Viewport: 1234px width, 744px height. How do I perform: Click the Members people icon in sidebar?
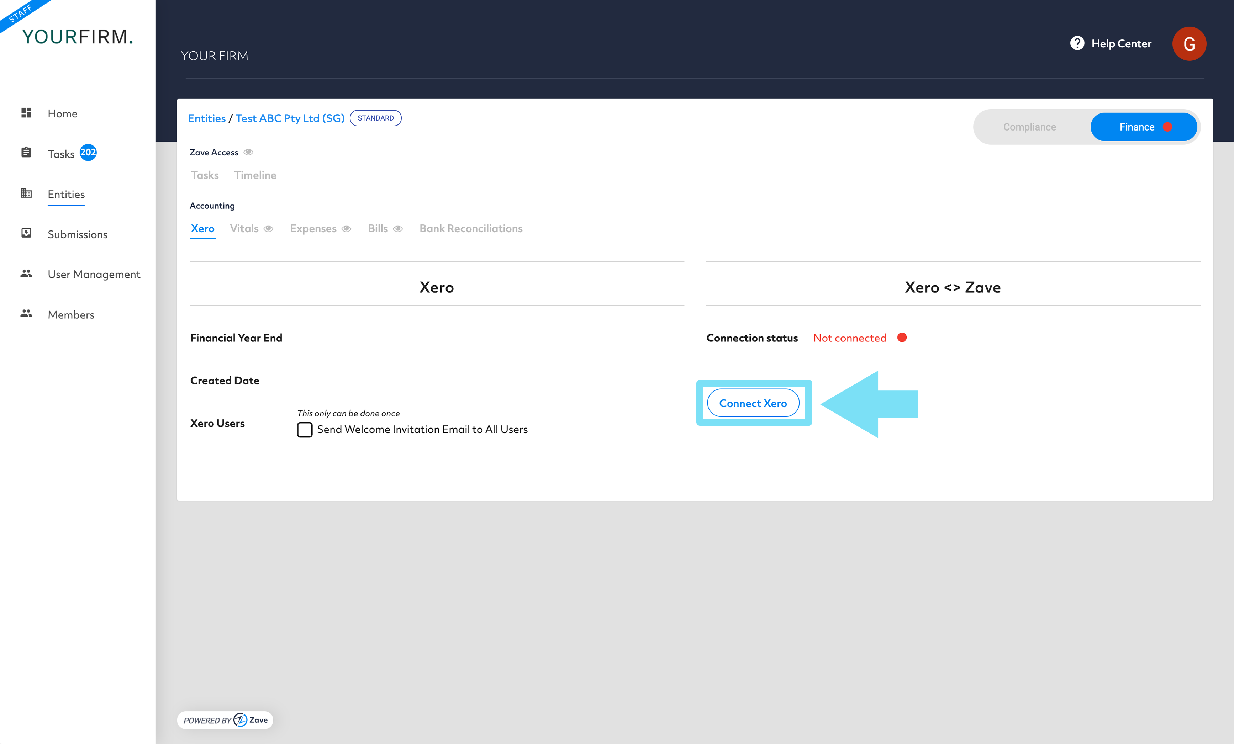click(27, 313)
